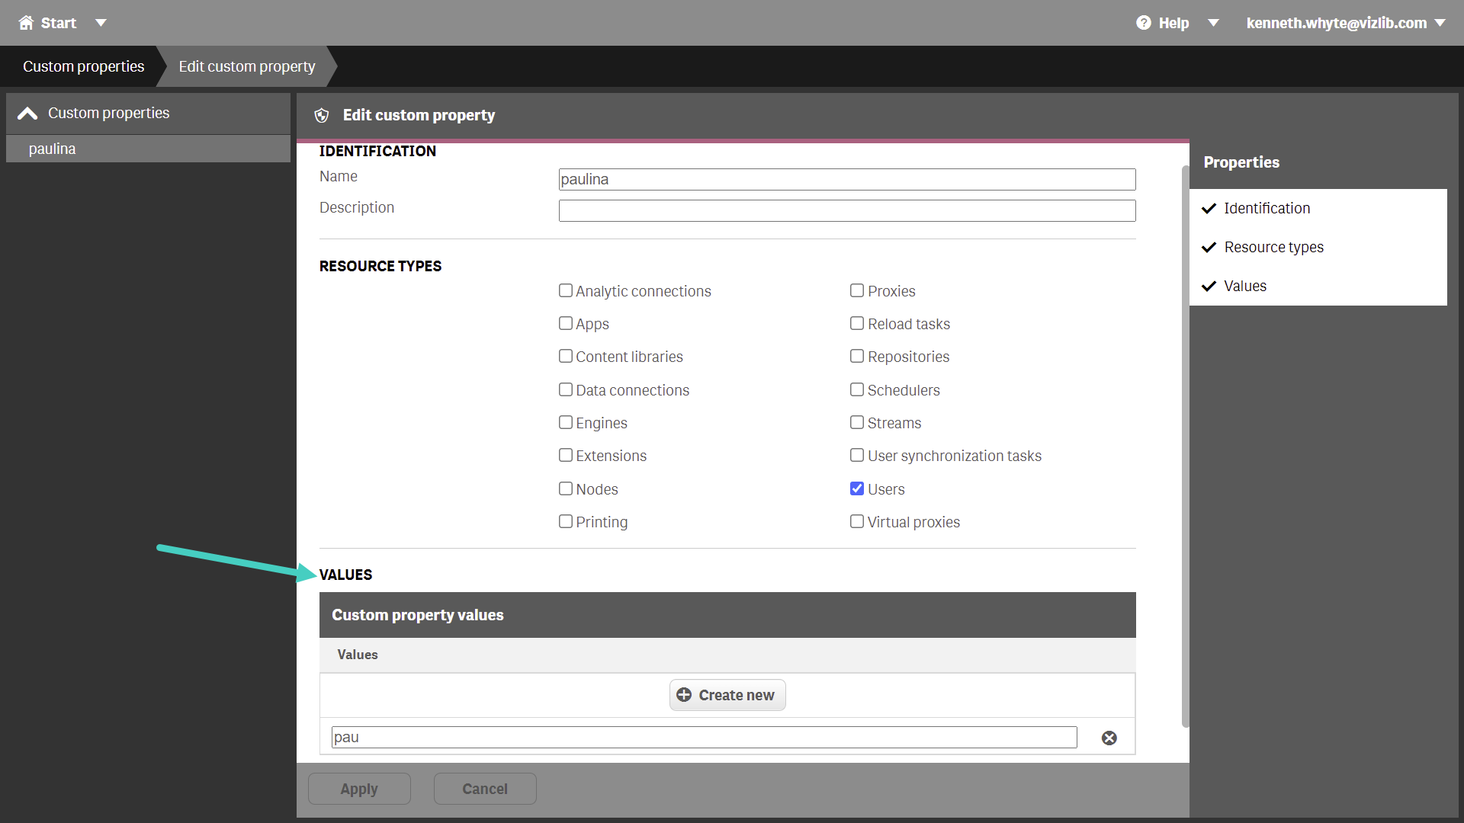Viewport: 1464px width, 823px height.
Task: Tick the Streams checkbox
Action: (857, 422)
